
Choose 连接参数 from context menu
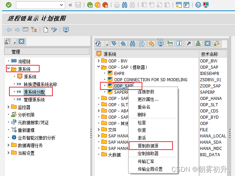(146, 92)
